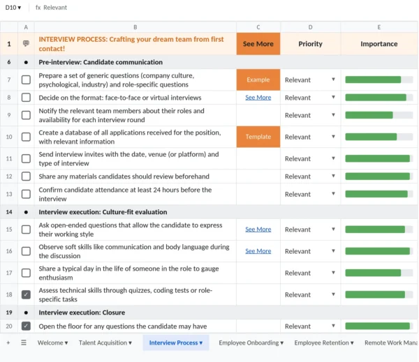Image resolution: width=419 pixels, height=362 pixels.
Task: Click the Priority header cell
Action: [310, 44]
